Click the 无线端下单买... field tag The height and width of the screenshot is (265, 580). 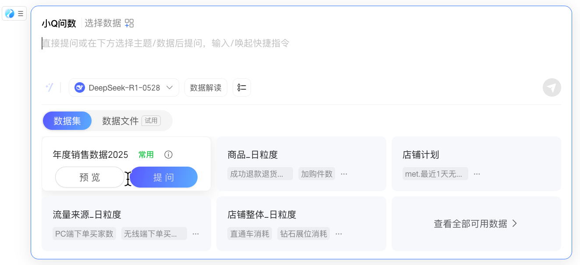click(154, 234)
